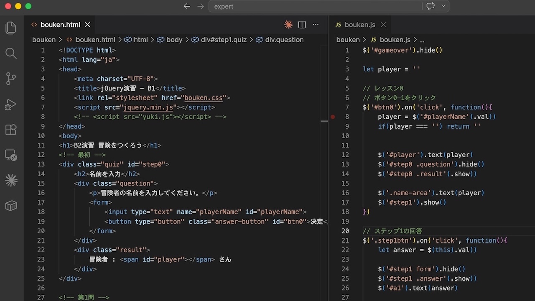
Task: Click the text 'B2演習 冒険をつくろう' in line 11
Action: [108, 145]
